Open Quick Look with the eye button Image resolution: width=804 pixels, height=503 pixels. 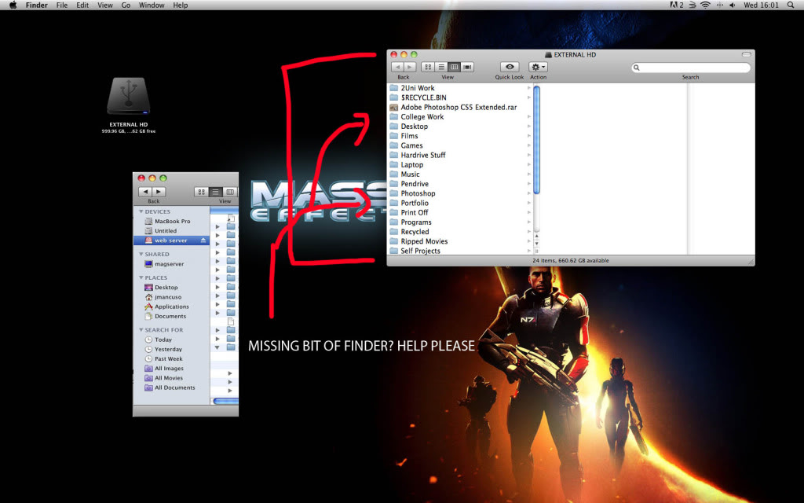509,68
